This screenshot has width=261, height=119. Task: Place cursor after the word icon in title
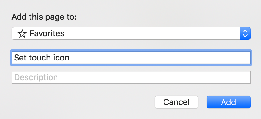pos(70,58)
